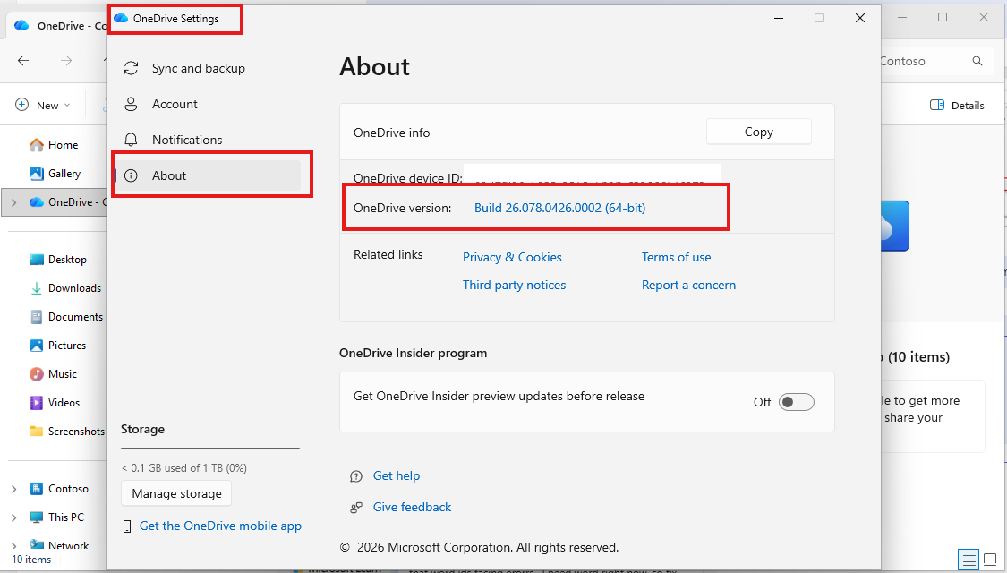Click the Documents page icon

37,317
